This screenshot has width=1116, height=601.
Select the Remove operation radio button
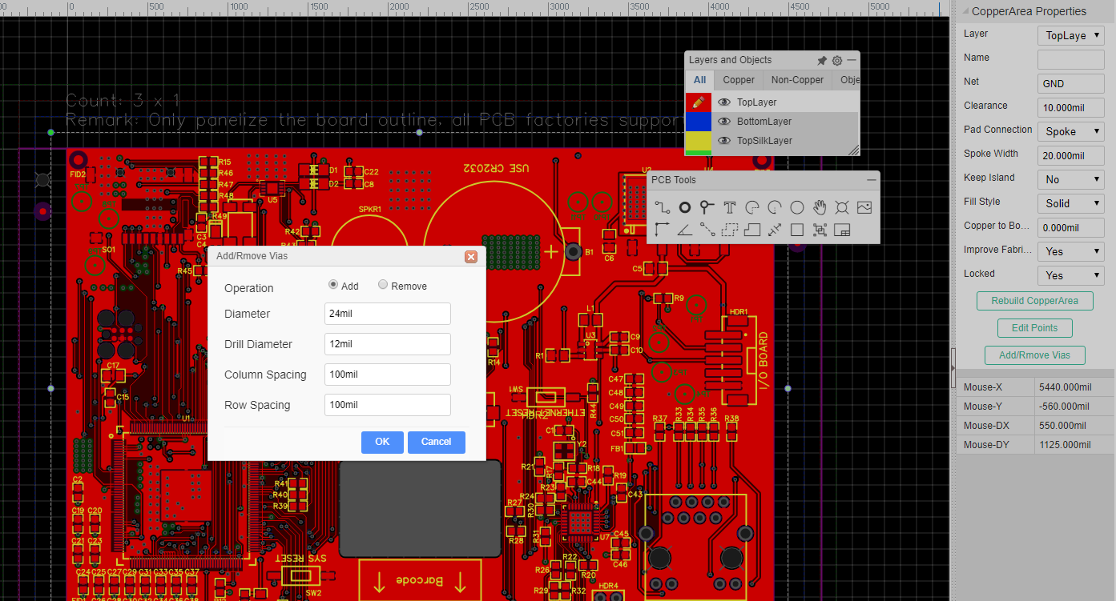pos(383,285)
